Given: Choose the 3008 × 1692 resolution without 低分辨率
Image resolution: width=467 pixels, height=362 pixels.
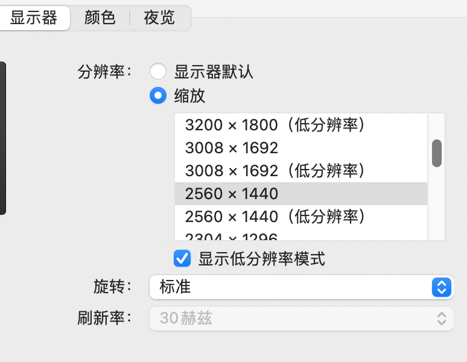Looking at the screenshot, I should [x=232, y=148].
